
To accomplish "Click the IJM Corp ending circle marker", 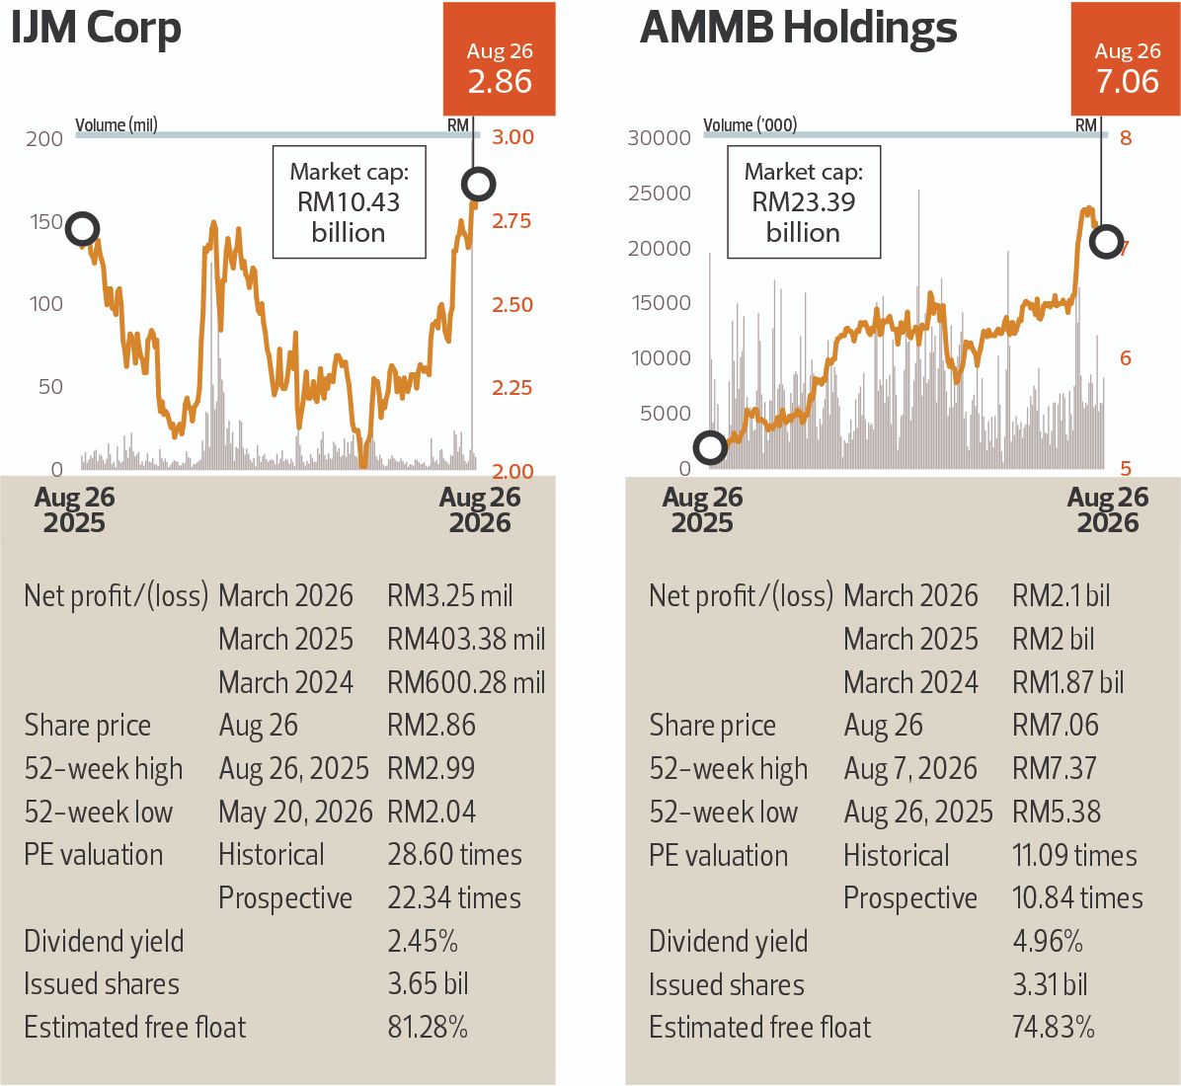I will click(x=479, y=185).
